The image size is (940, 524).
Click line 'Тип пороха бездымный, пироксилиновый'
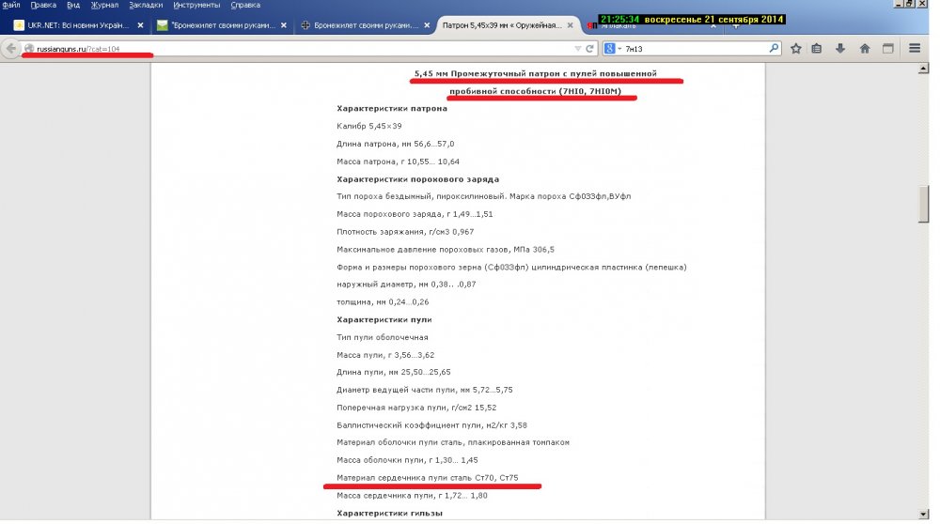click(x=484, y=196)
